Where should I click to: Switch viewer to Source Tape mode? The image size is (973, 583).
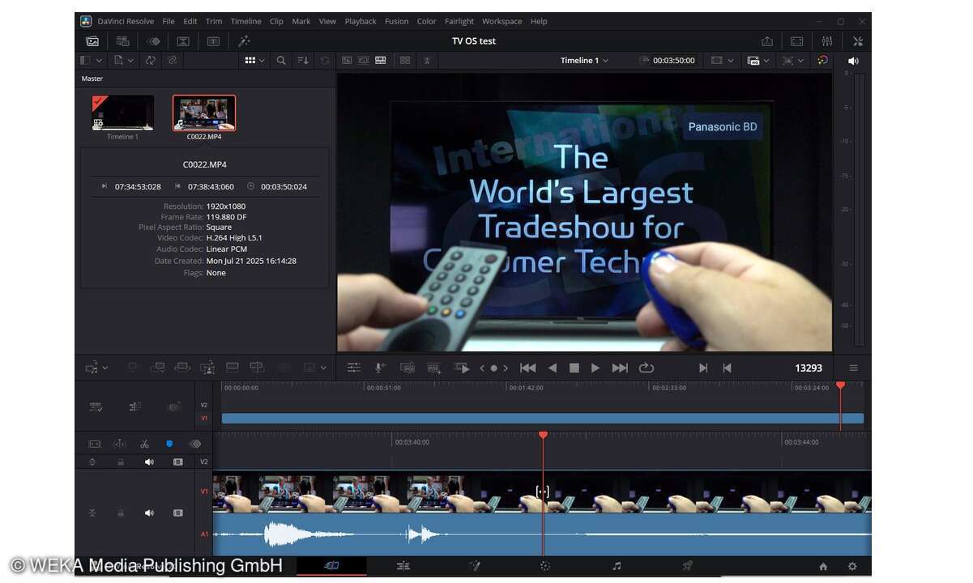364,61
